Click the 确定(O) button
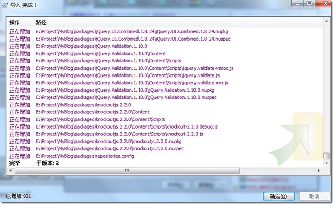The width and height of the screenshot is (333, 204). (279, 196)
